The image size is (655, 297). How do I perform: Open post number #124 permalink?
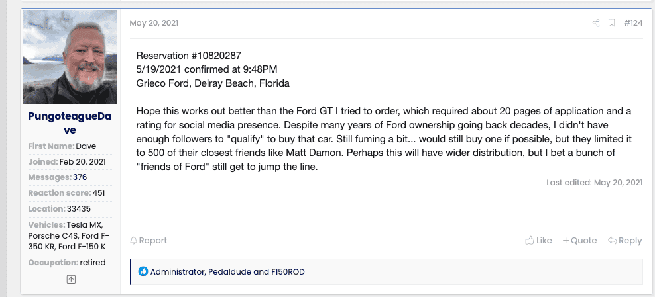pos(633,23)
